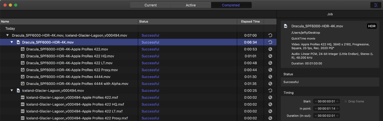
Task: Reveal the Dracula ProRes 422 HQ output in Finder
Action: [270, 56]
